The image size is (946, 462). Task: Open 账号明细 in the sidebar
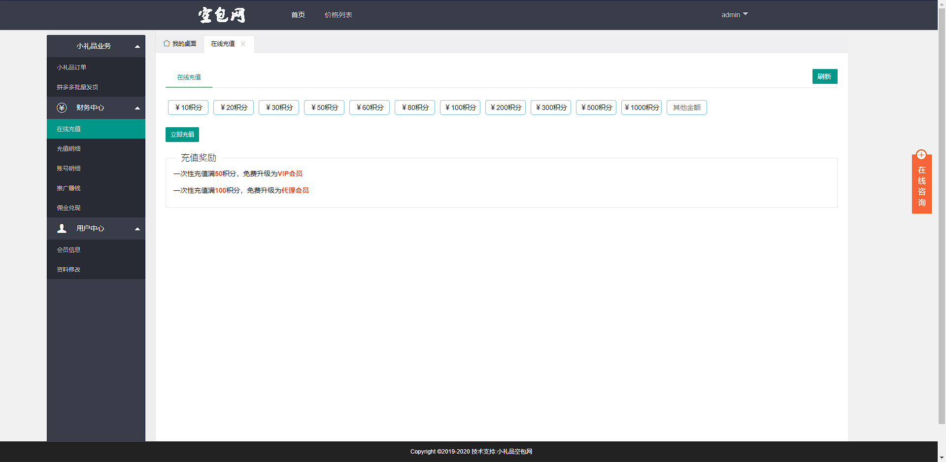(x=96, y=168)
